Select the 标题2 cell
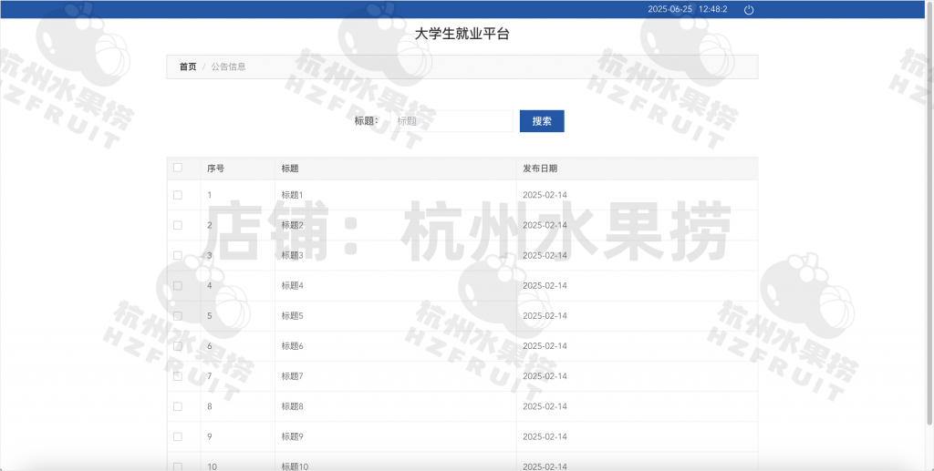This screenshot has height=471, width=934. click(396, 225)
